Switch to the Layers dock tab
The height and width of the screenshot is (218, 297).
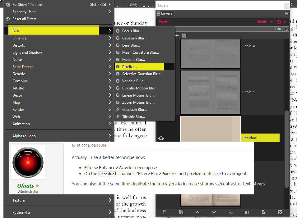(165, 13)
